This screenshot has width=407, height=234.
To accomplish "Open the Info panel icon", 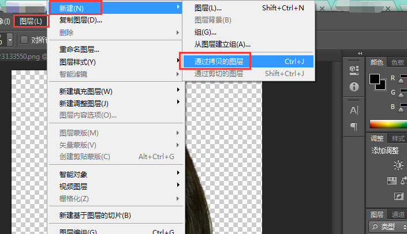I will tap(354, 86).
